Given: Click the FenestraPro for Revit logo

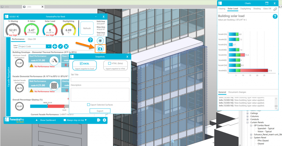Looking at the screenshot, I should (x=14, y=120).
